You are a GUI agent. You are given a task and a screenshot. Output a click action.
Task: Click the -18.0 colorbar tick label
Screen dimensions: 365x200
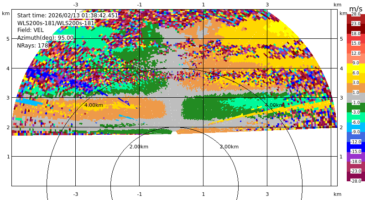[x=356, y=161]
